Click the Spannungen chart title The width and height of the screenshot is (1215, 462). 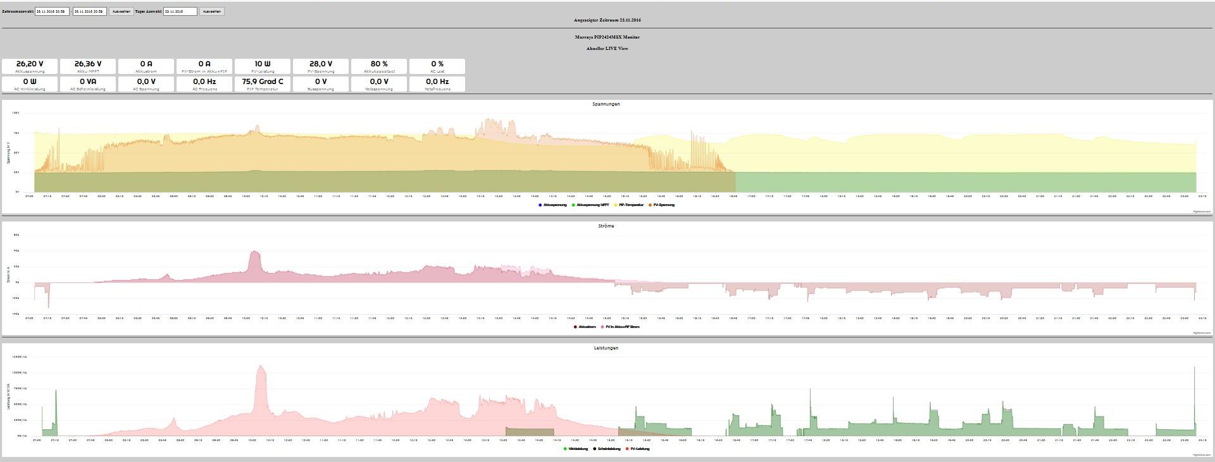click(x=606, y=104)
